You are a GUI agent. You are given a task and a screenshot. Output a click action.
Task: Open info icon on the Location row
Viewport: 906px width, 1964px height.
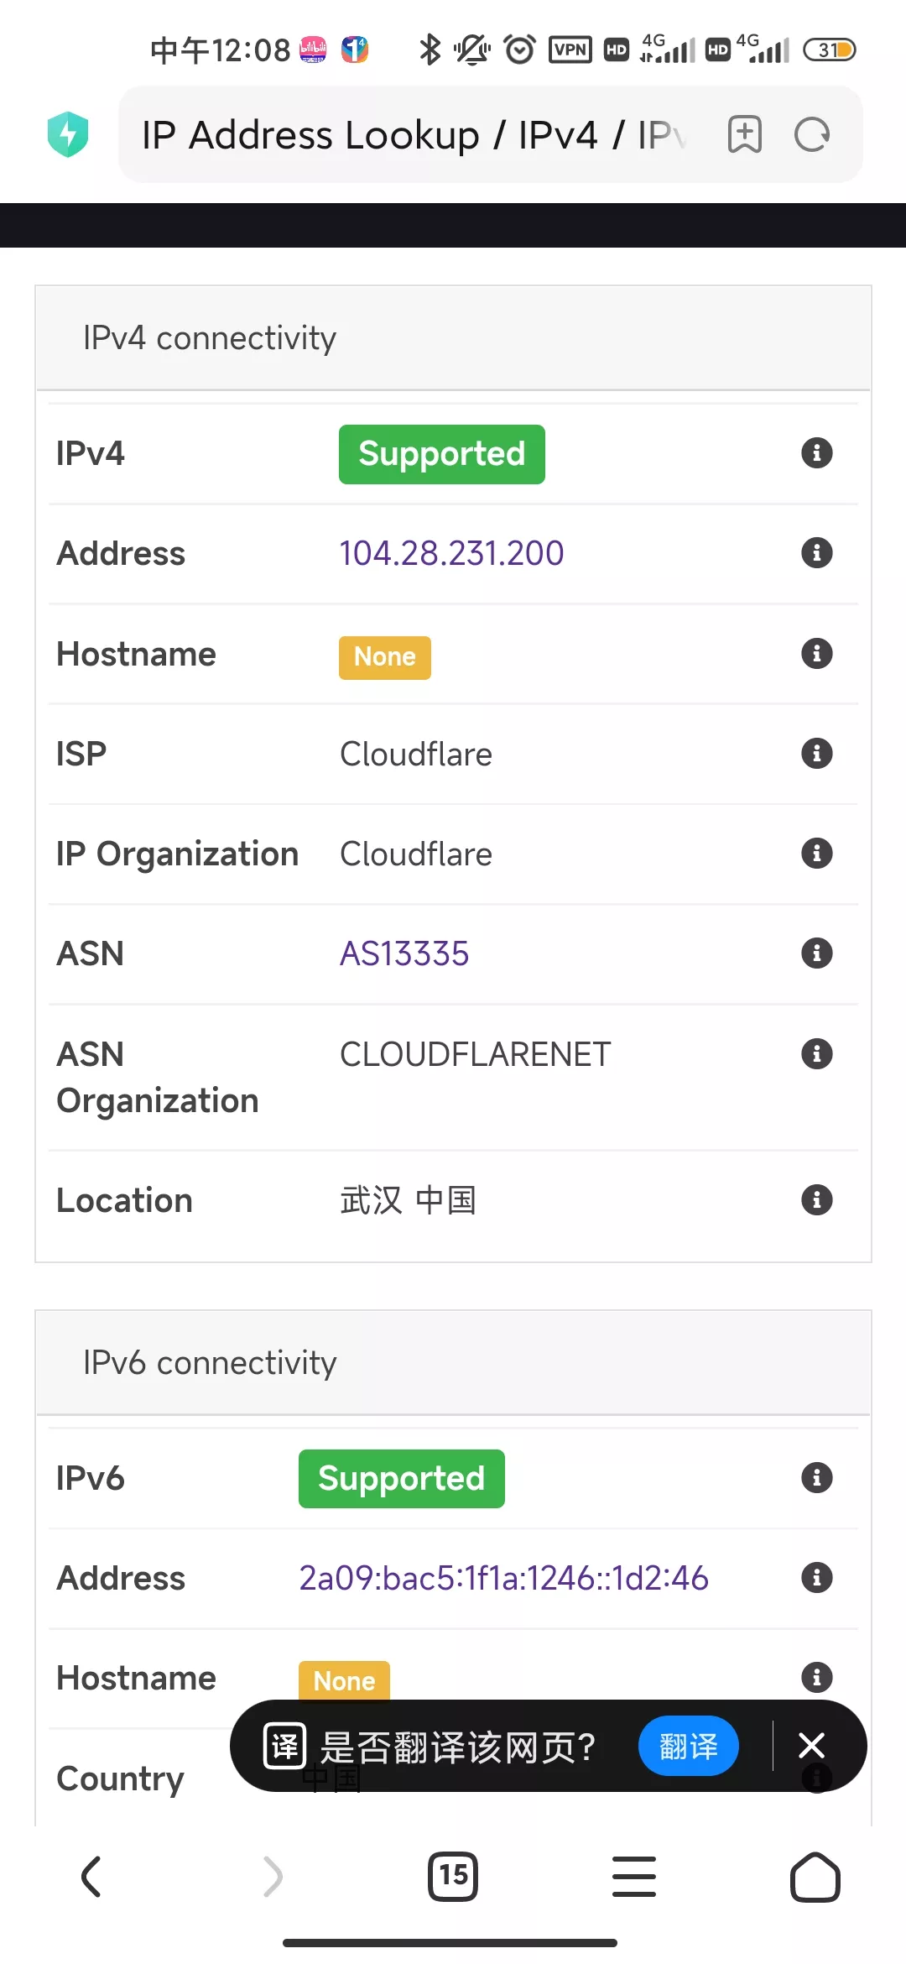(x=816, y=1200)
